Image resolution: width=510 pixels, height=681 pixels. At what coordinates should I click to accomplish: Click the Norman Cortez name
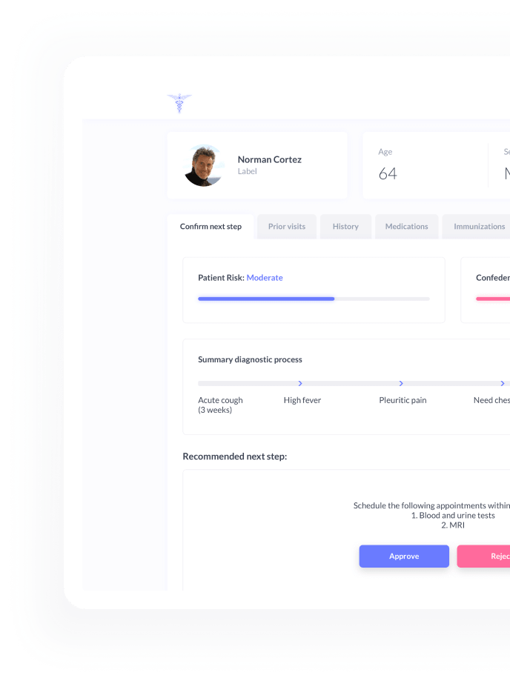(269, 159)
